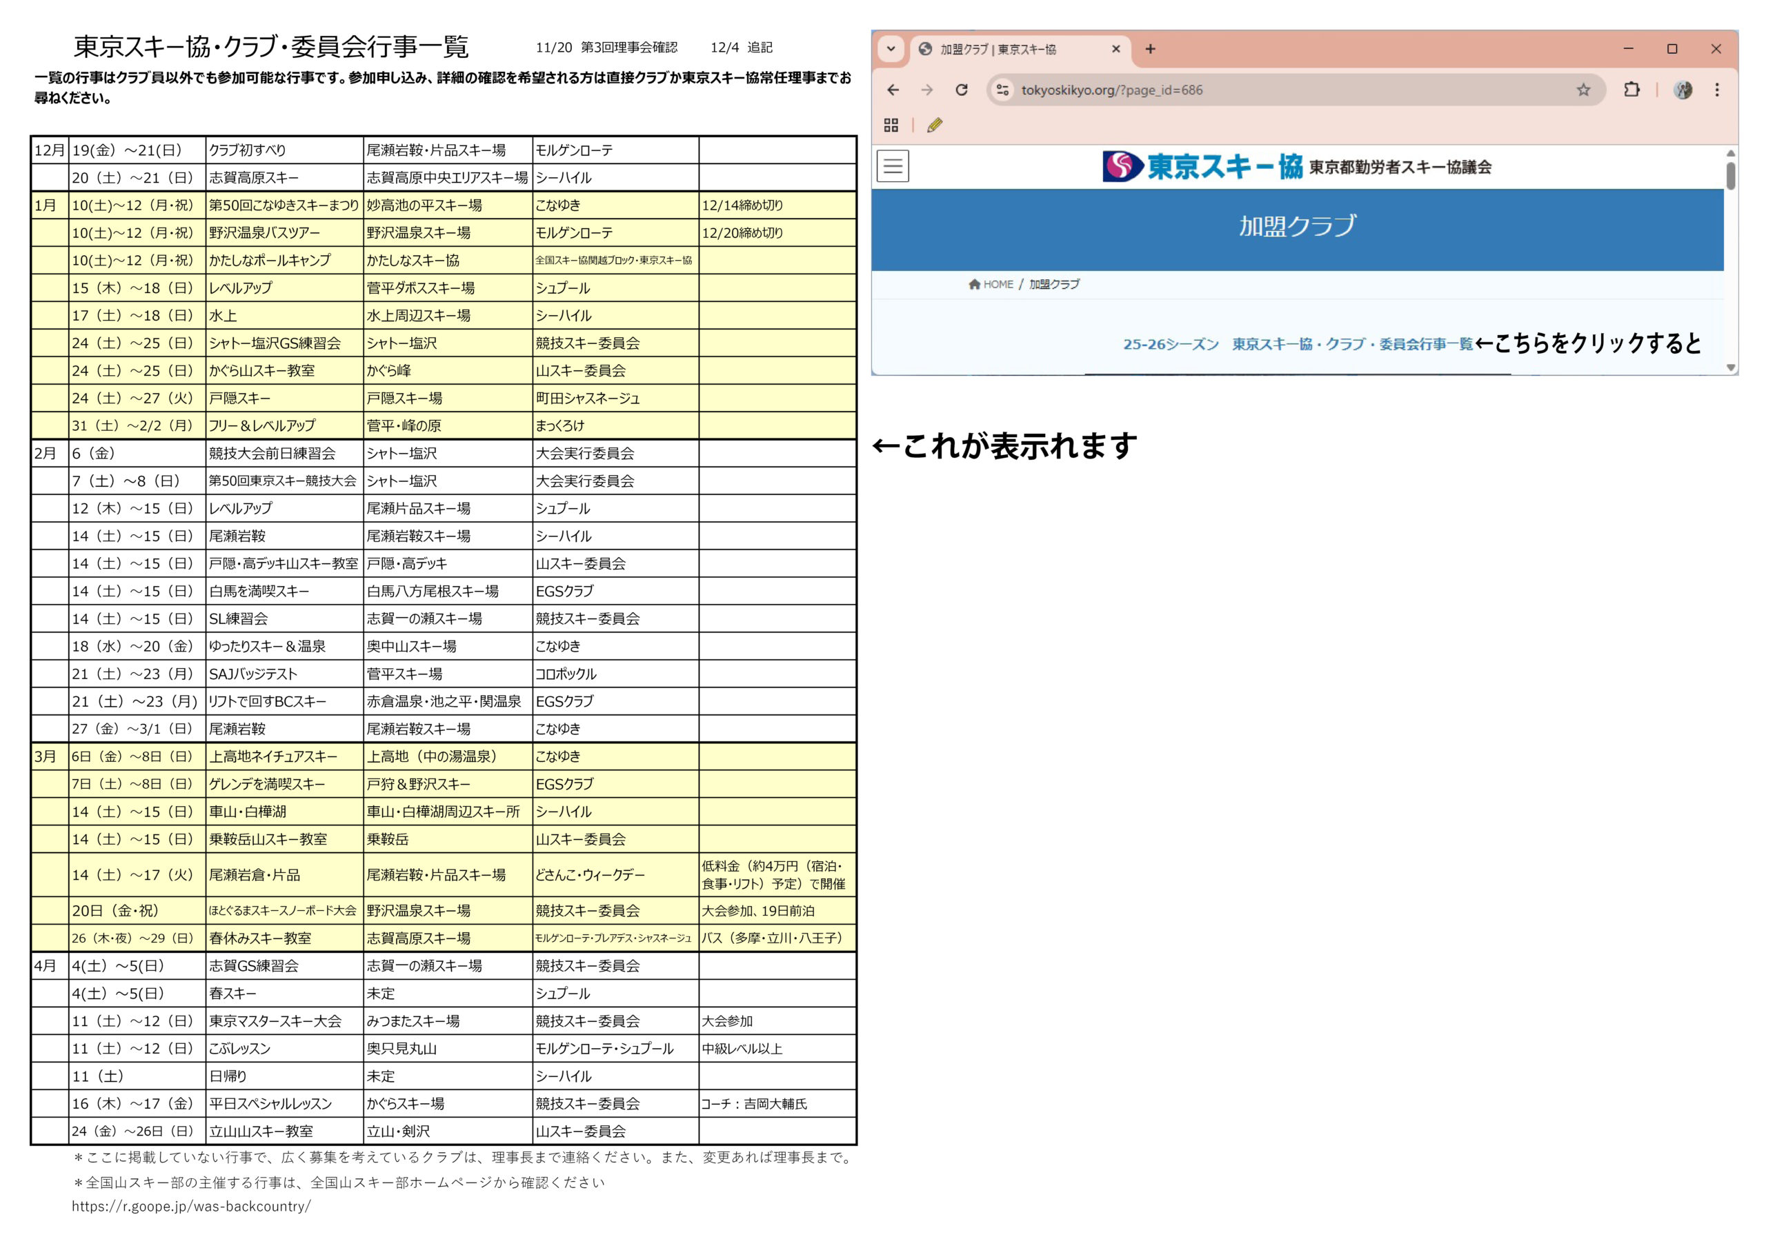
Task: Open the bookmarks bar apps grid icon
Action: point(891,125)
